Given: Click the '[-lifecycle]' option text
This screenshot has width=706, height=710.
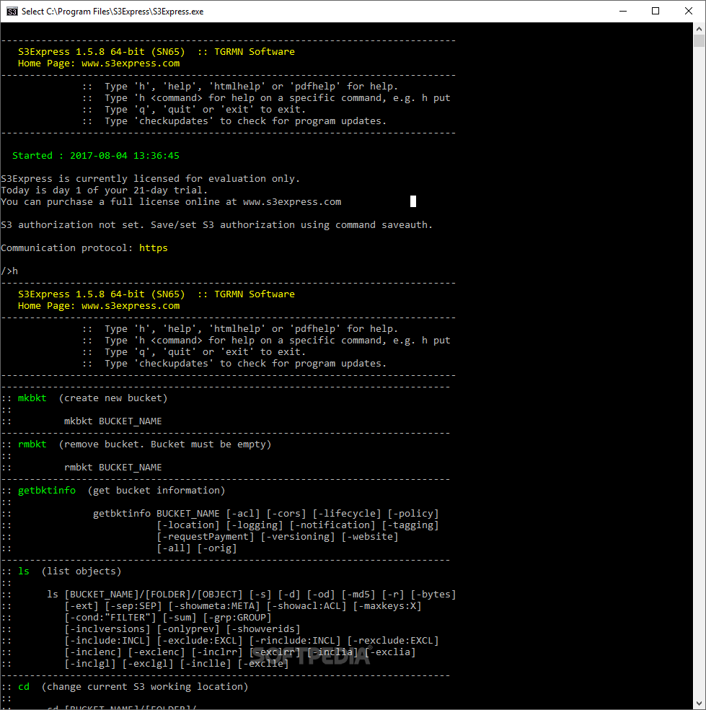Looking at the screenshot, I should [347, 514].
